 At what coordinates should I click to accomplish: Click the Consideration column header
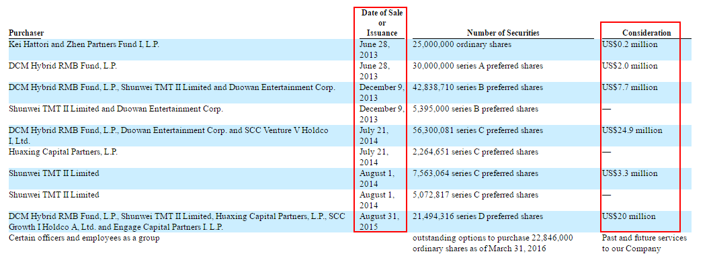[x=647, y=33]
